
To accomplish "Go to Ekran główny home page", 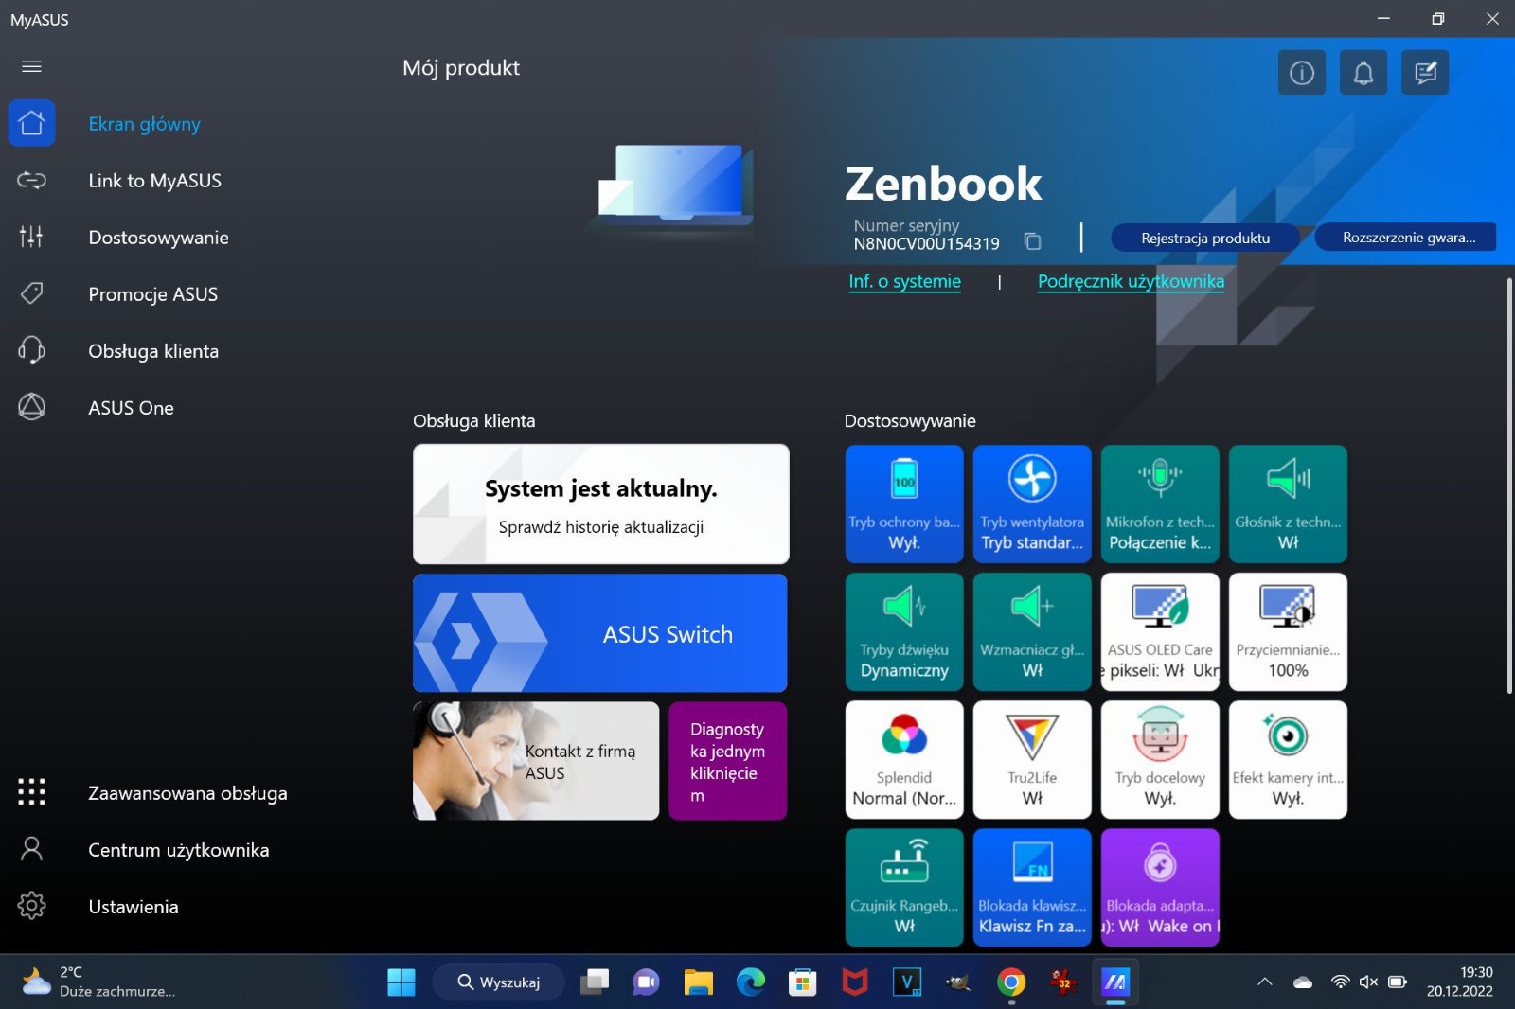I will [144, 124].
